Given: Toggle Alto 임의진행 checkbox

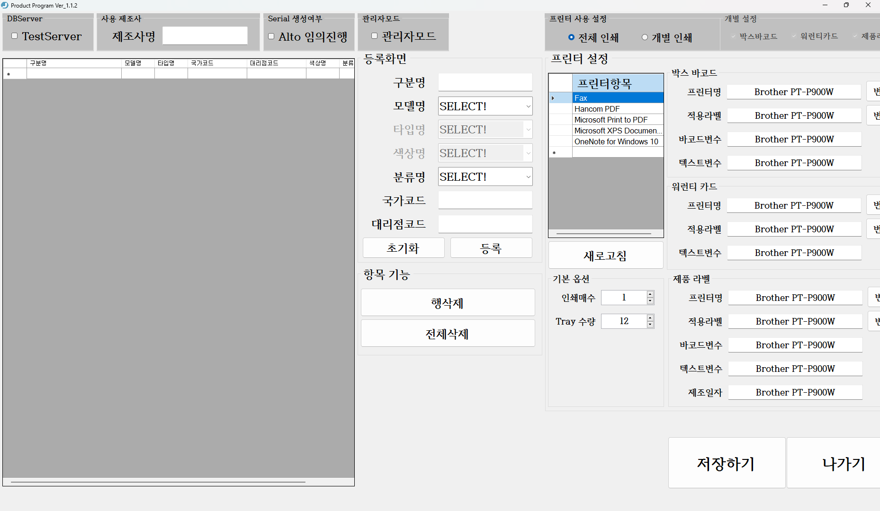Looking at the screenshot, I should [x=271, y=36].
